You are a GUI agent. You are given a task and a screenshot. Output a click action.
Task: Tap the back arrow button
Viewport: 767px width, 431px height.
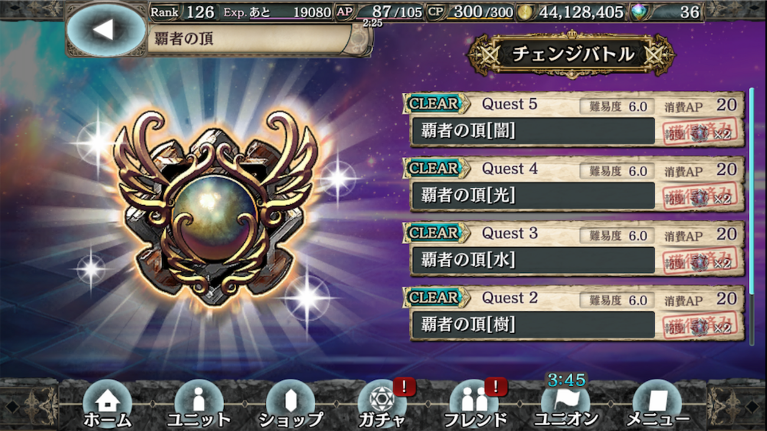pos(106,29)
